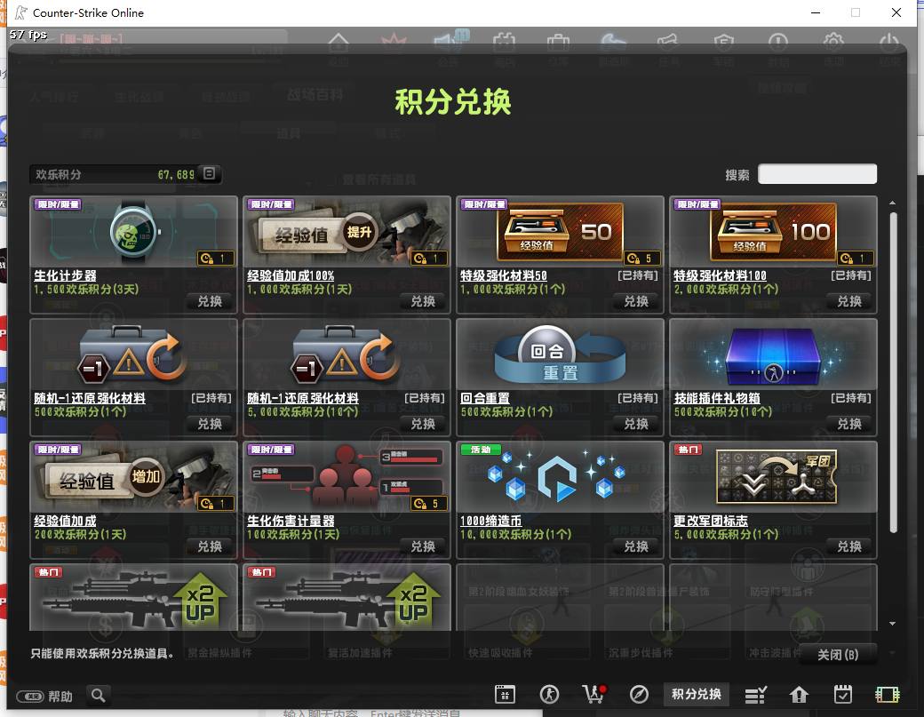Open the 1000缔造币 blue cubes image
Screen dimensions: 924x717
(x=560, y=477)
